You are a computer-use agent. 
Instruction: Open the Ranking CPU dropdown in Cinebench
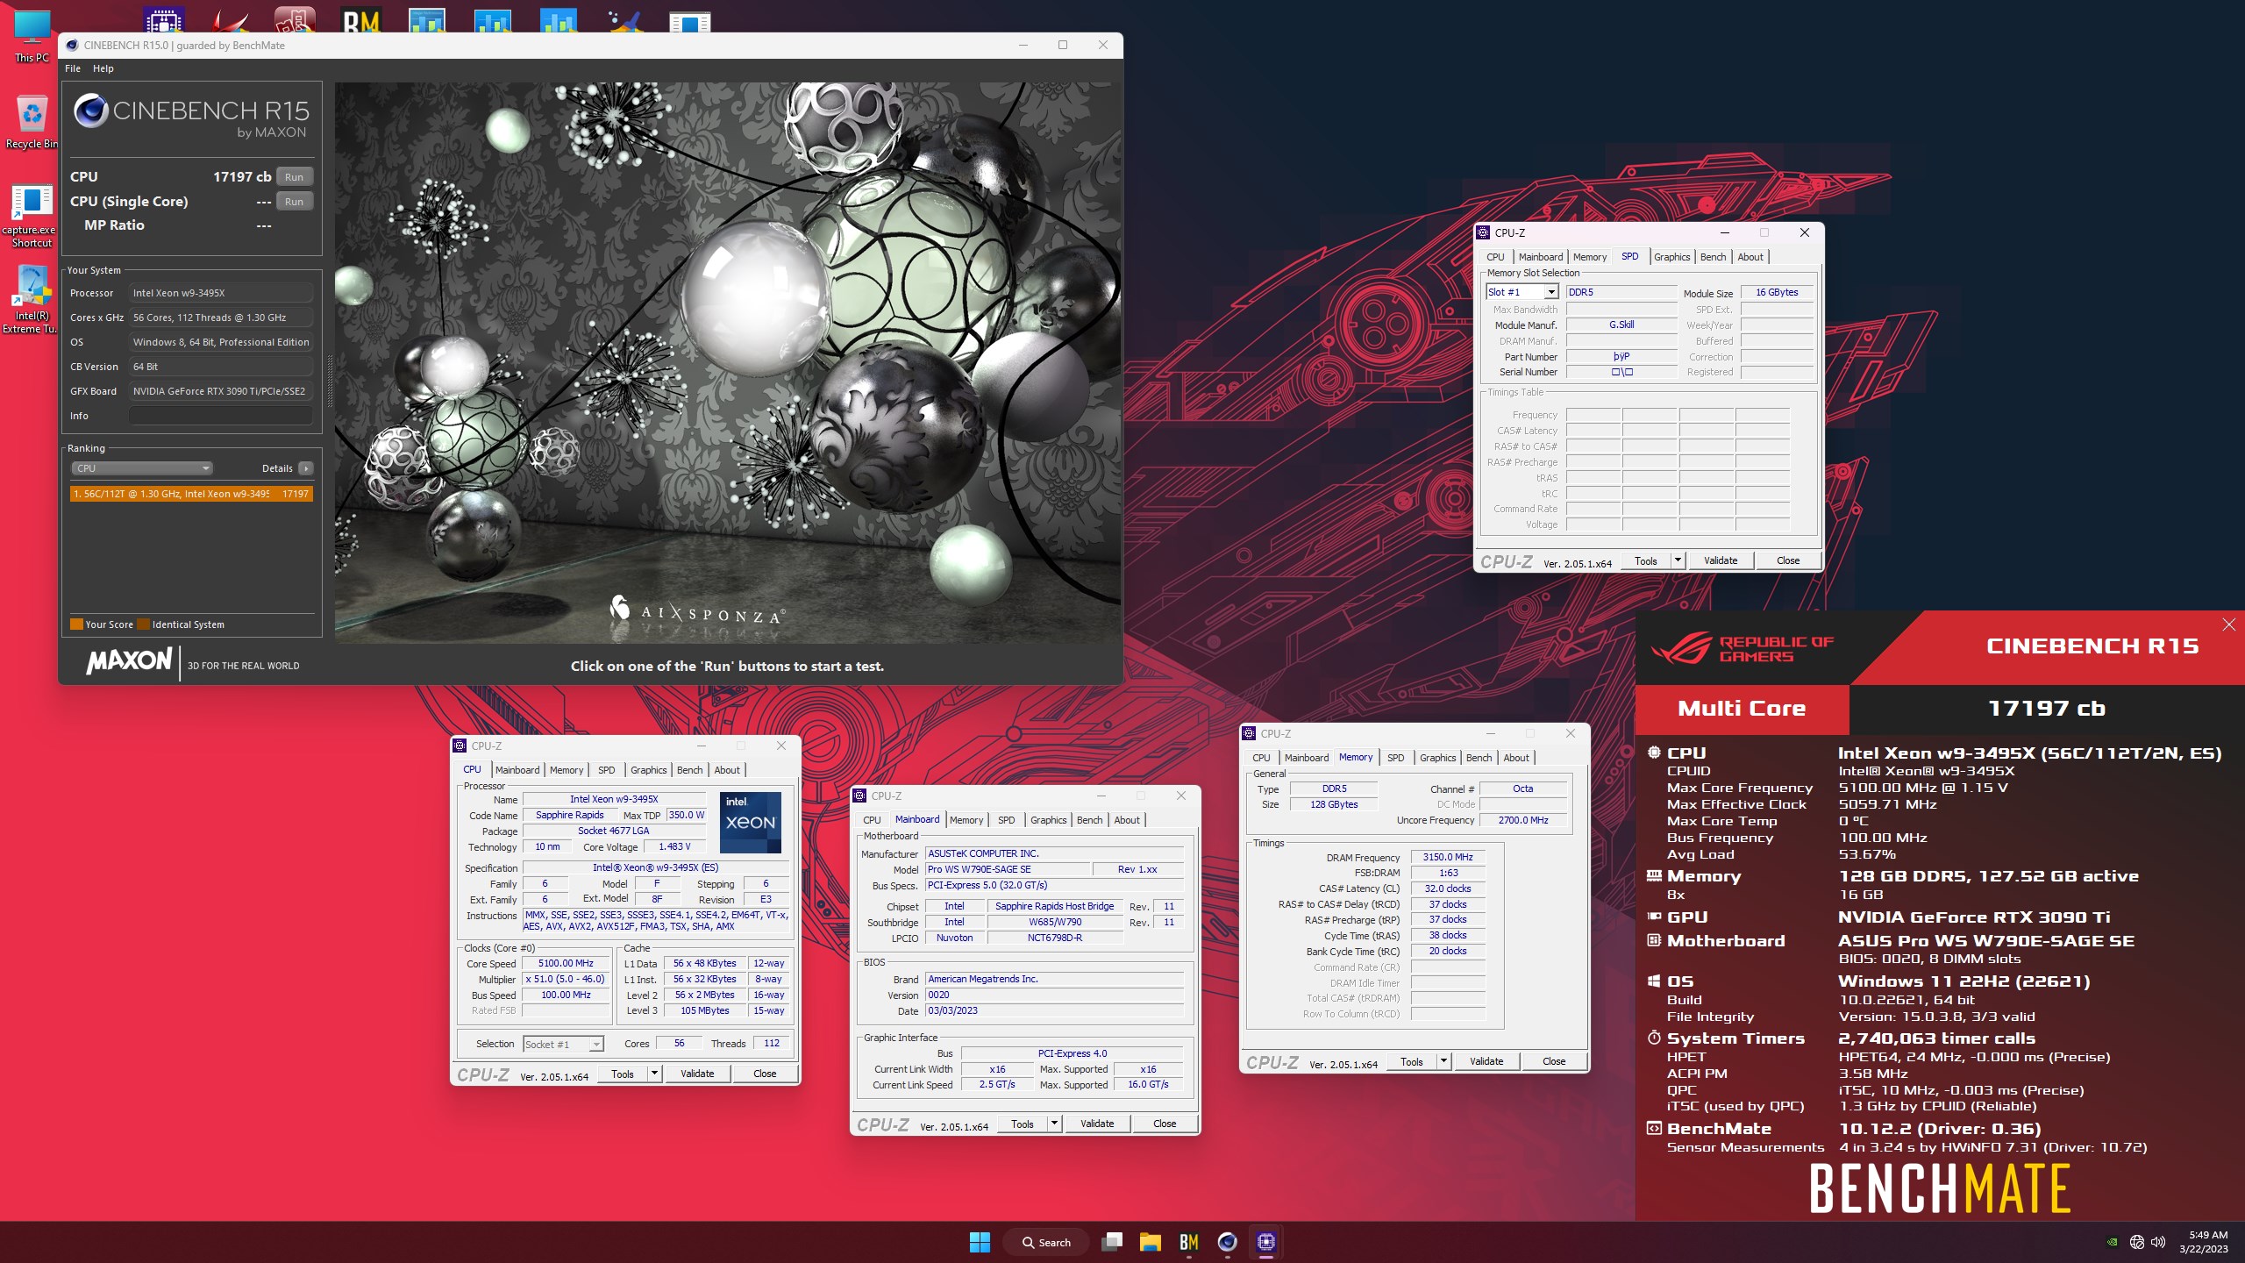(x=142, y=468)
